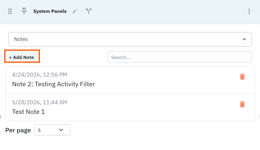Grab the panel drag handle dots icon
This screenshot has width=260, height=150.
(x=10, y=11)
